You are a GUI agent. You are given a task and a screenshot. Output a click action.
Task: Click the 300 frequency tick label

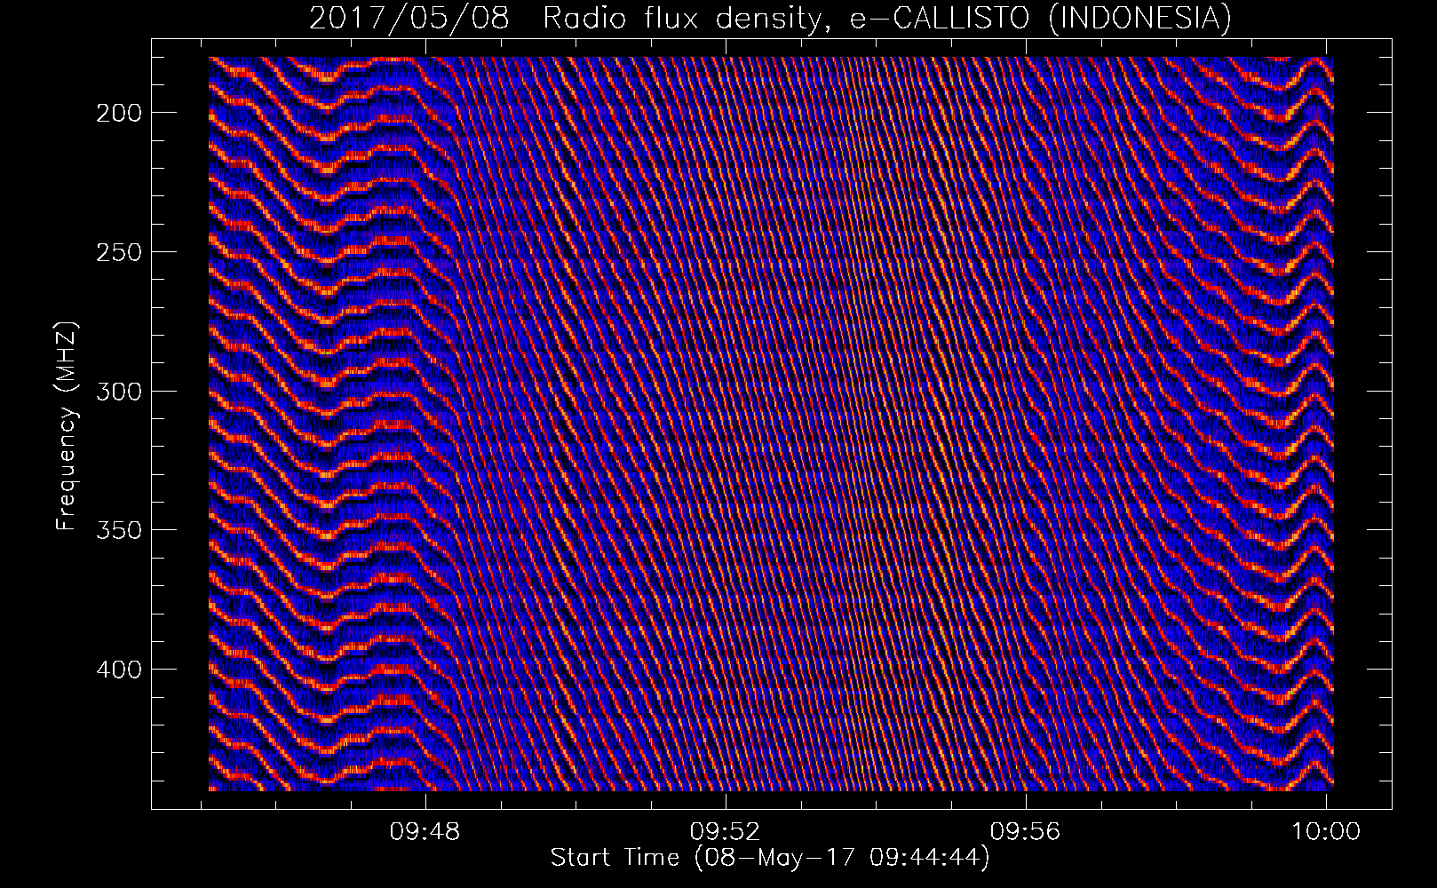pyautogui.click(x=119, y=392)
